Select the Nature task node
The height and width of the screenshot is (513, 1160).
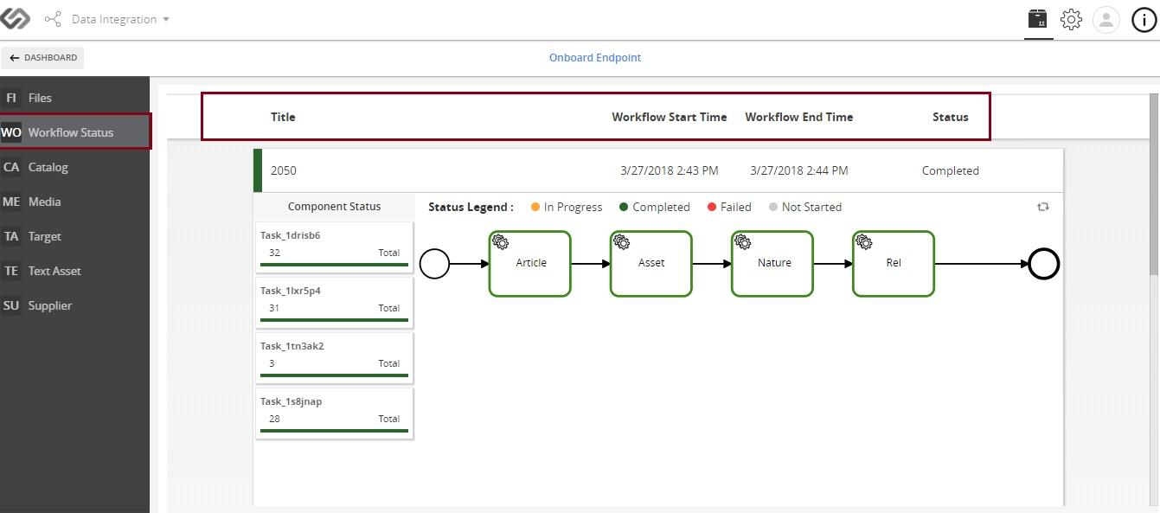[772, 264]
